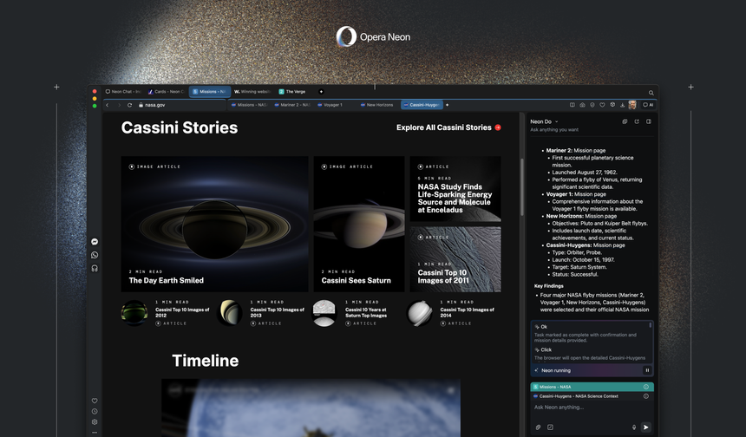Open the sidebar music player
The height and width of the screenshot is (437, 746).
pyautogui.click(x=95, y=268)
